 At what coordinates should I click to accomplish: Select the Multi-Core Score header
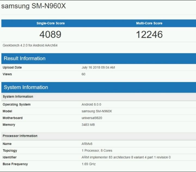pos(149,23)
